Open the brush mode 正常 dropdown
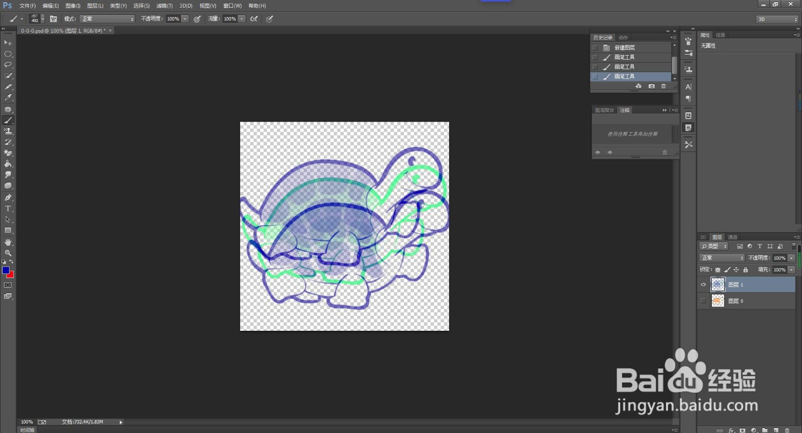802x433 pixels. pyautogui.click(x=107, y=19)
